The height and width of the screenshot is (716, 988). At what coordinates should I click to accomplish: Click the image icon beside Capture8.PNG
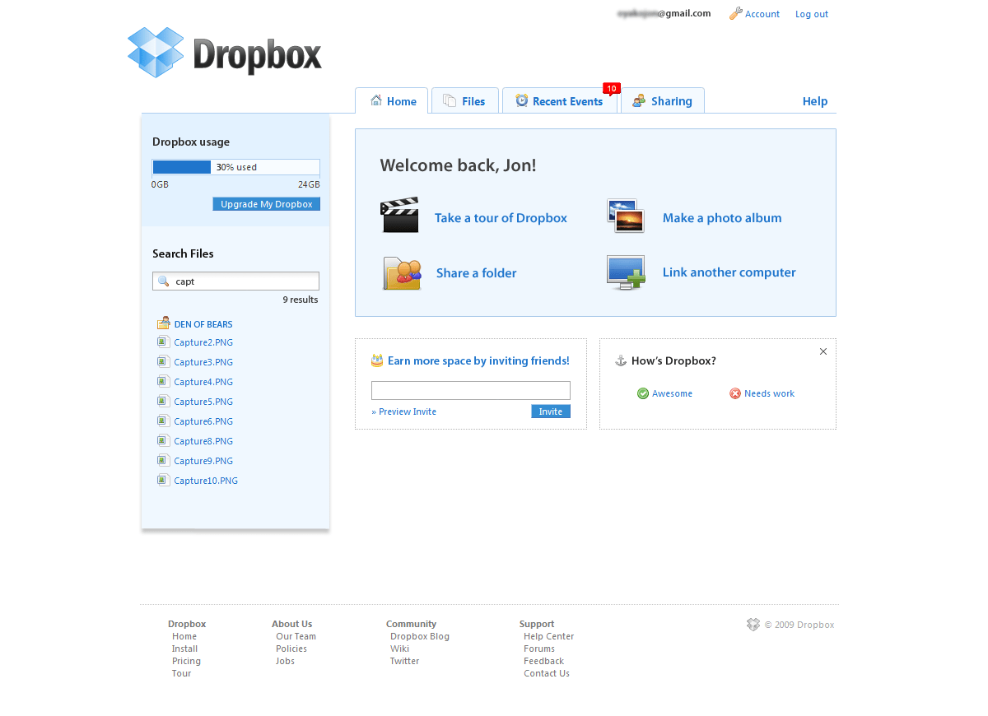(163, 440)
